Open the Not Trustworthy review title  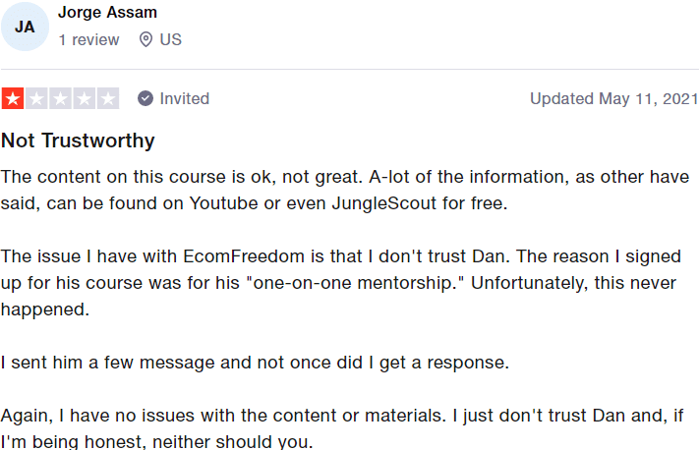tap(78, 141)
